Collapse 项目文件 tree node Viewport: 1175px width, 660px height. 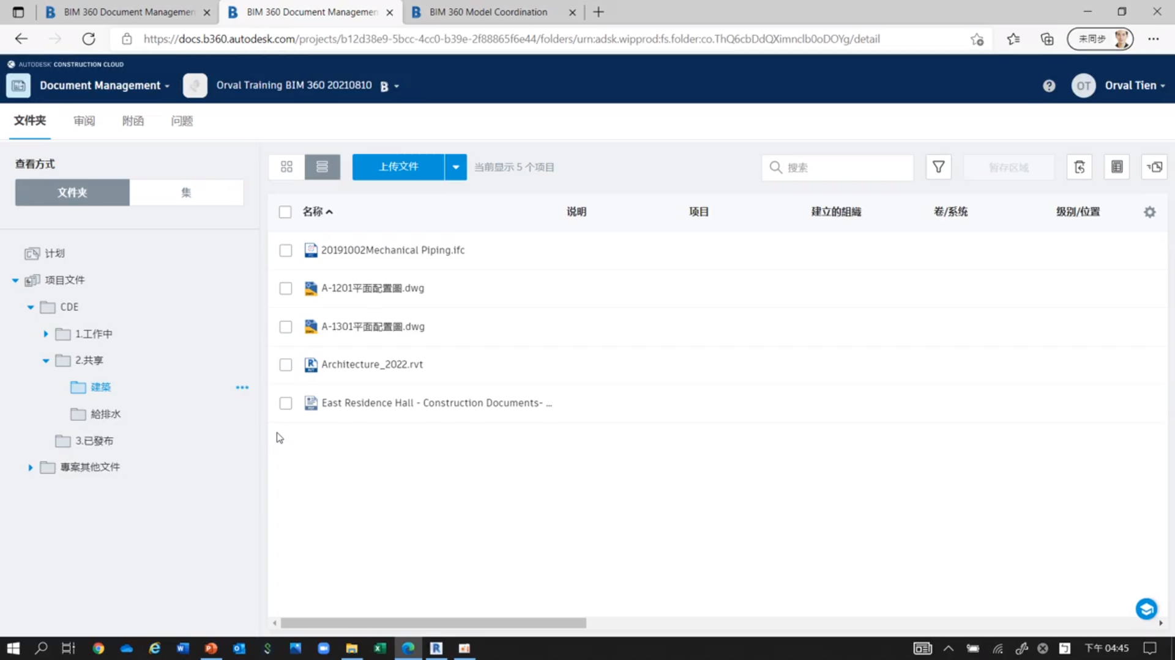[15, 280]
